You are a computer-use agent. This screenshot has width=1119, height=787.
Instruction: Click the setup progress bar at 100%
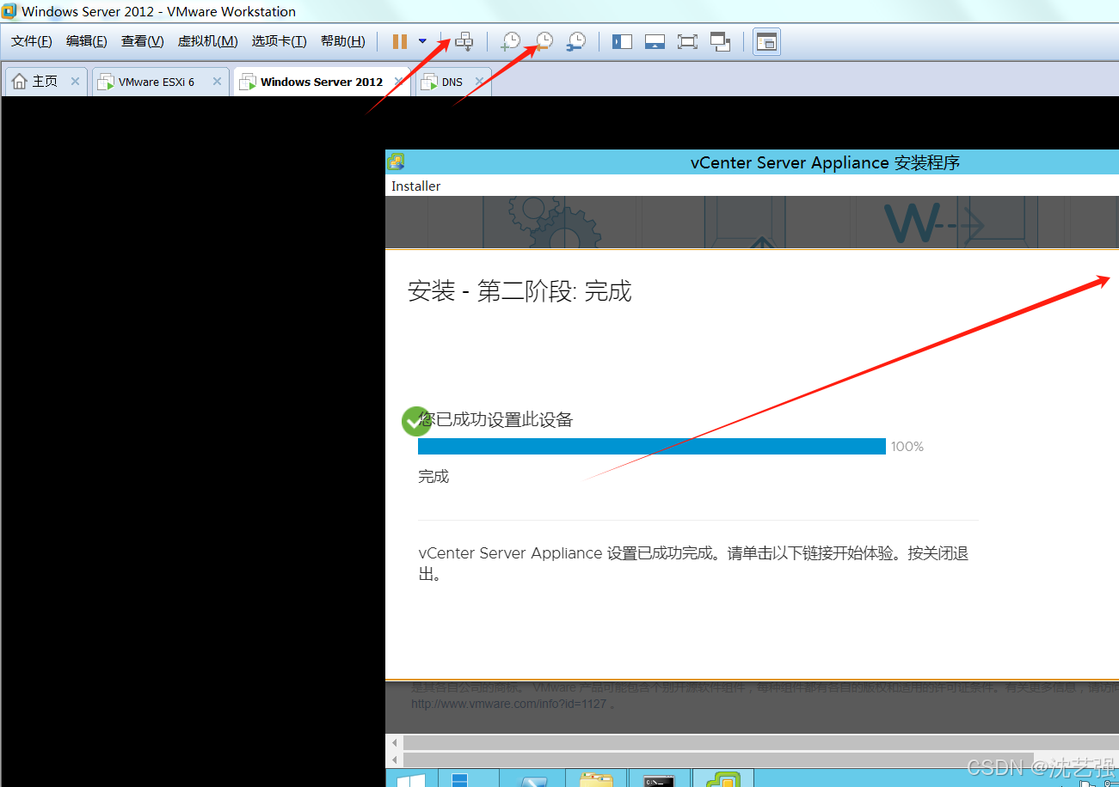pos(652,446)
